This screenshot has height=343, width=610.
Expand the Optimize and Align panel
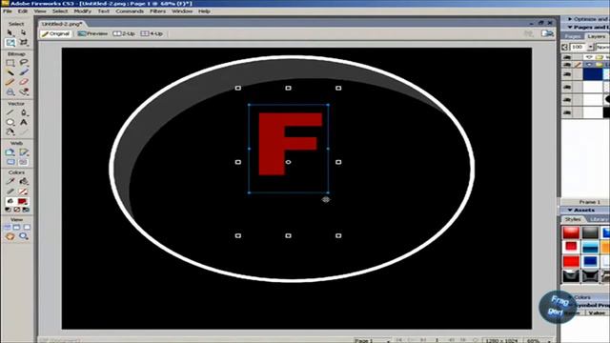coord(570,19)
